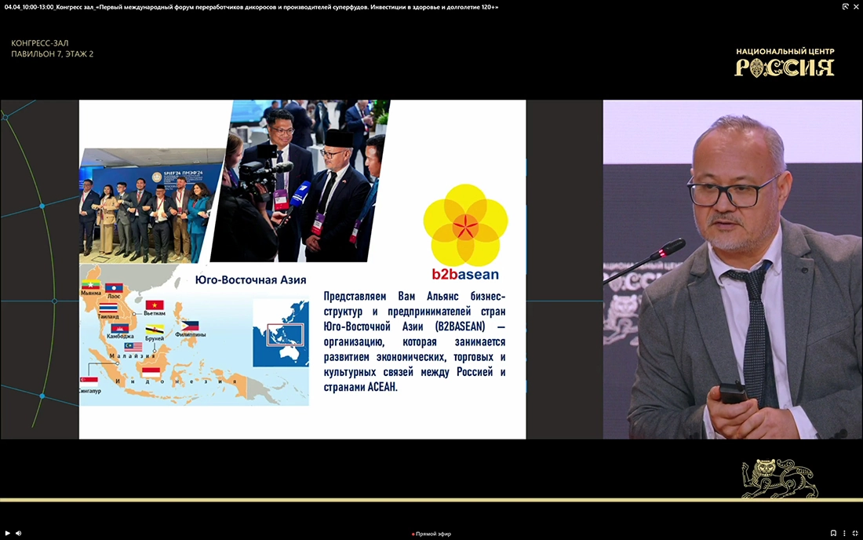The image size is (863, 540).
Task: Click the speaker's camera feed
Action: point(732,269)
